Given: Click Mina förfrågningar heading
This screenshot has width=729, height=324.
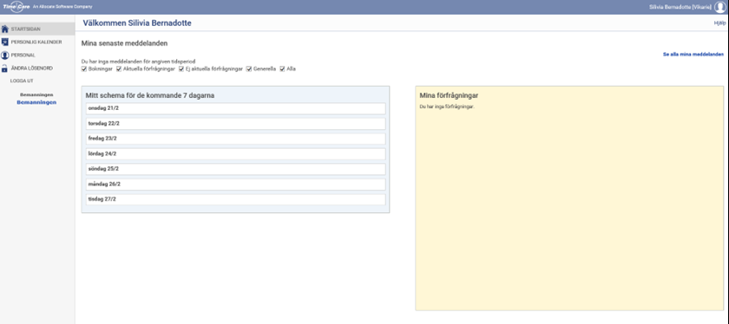Looking at the screenshot, I should [450, 95].
